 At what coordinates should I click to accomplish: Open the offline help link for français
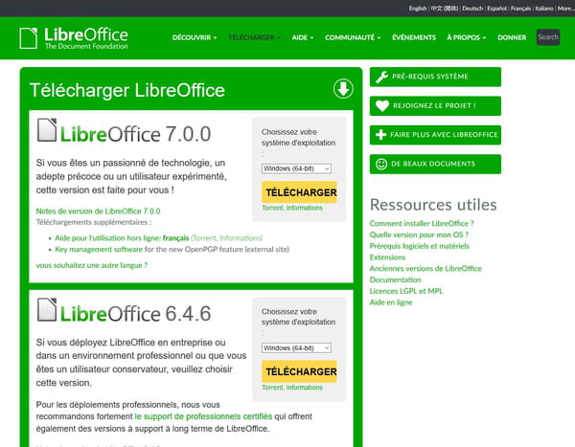(122, 238)
